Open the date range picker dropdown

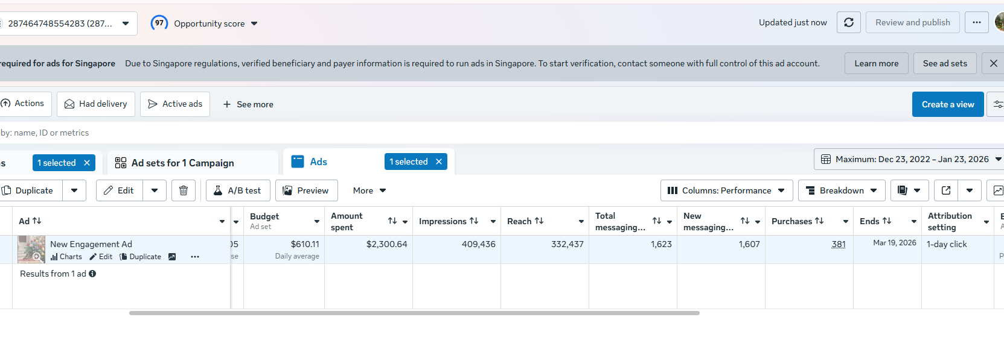909,159
